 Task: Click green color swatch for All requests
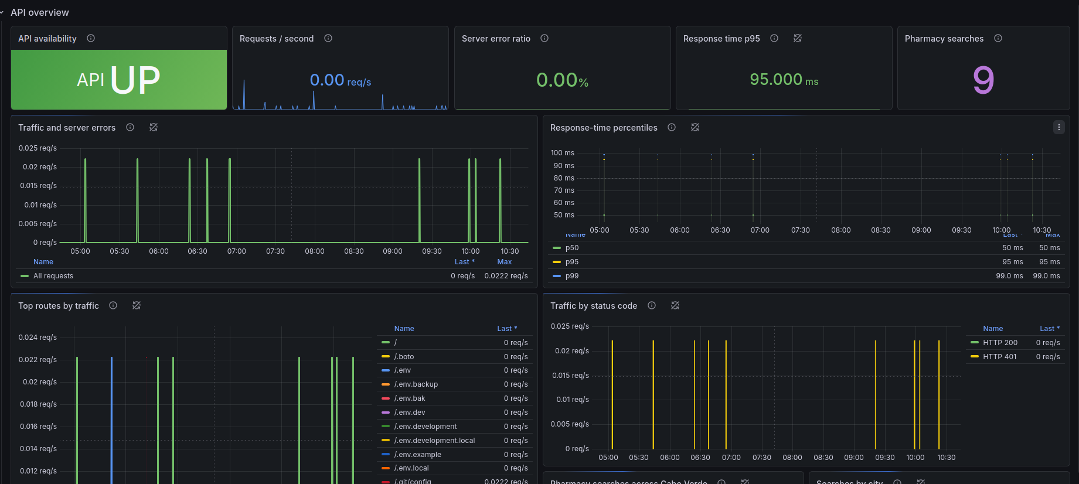click(x=25, y=276)
